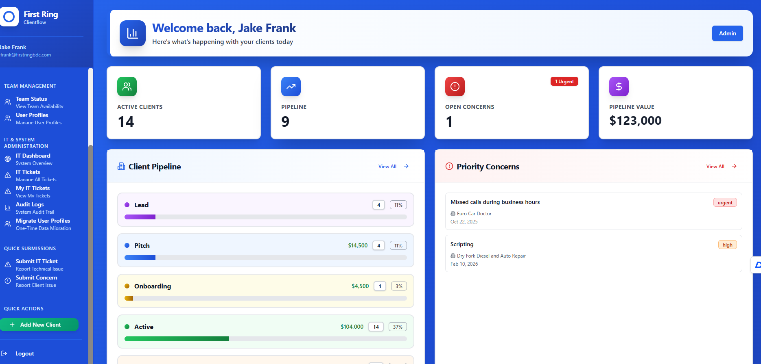Open the Team Status menu item
Viewport: 761px width, 364px height.
pyautogui.click(x=39, y=102)
